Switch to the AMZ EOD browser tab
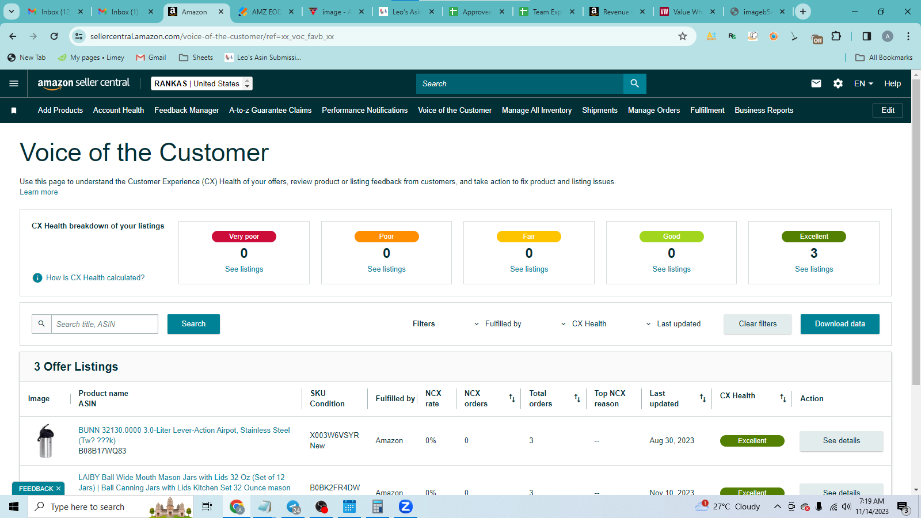Screen dimensions: 921x518 266,12
